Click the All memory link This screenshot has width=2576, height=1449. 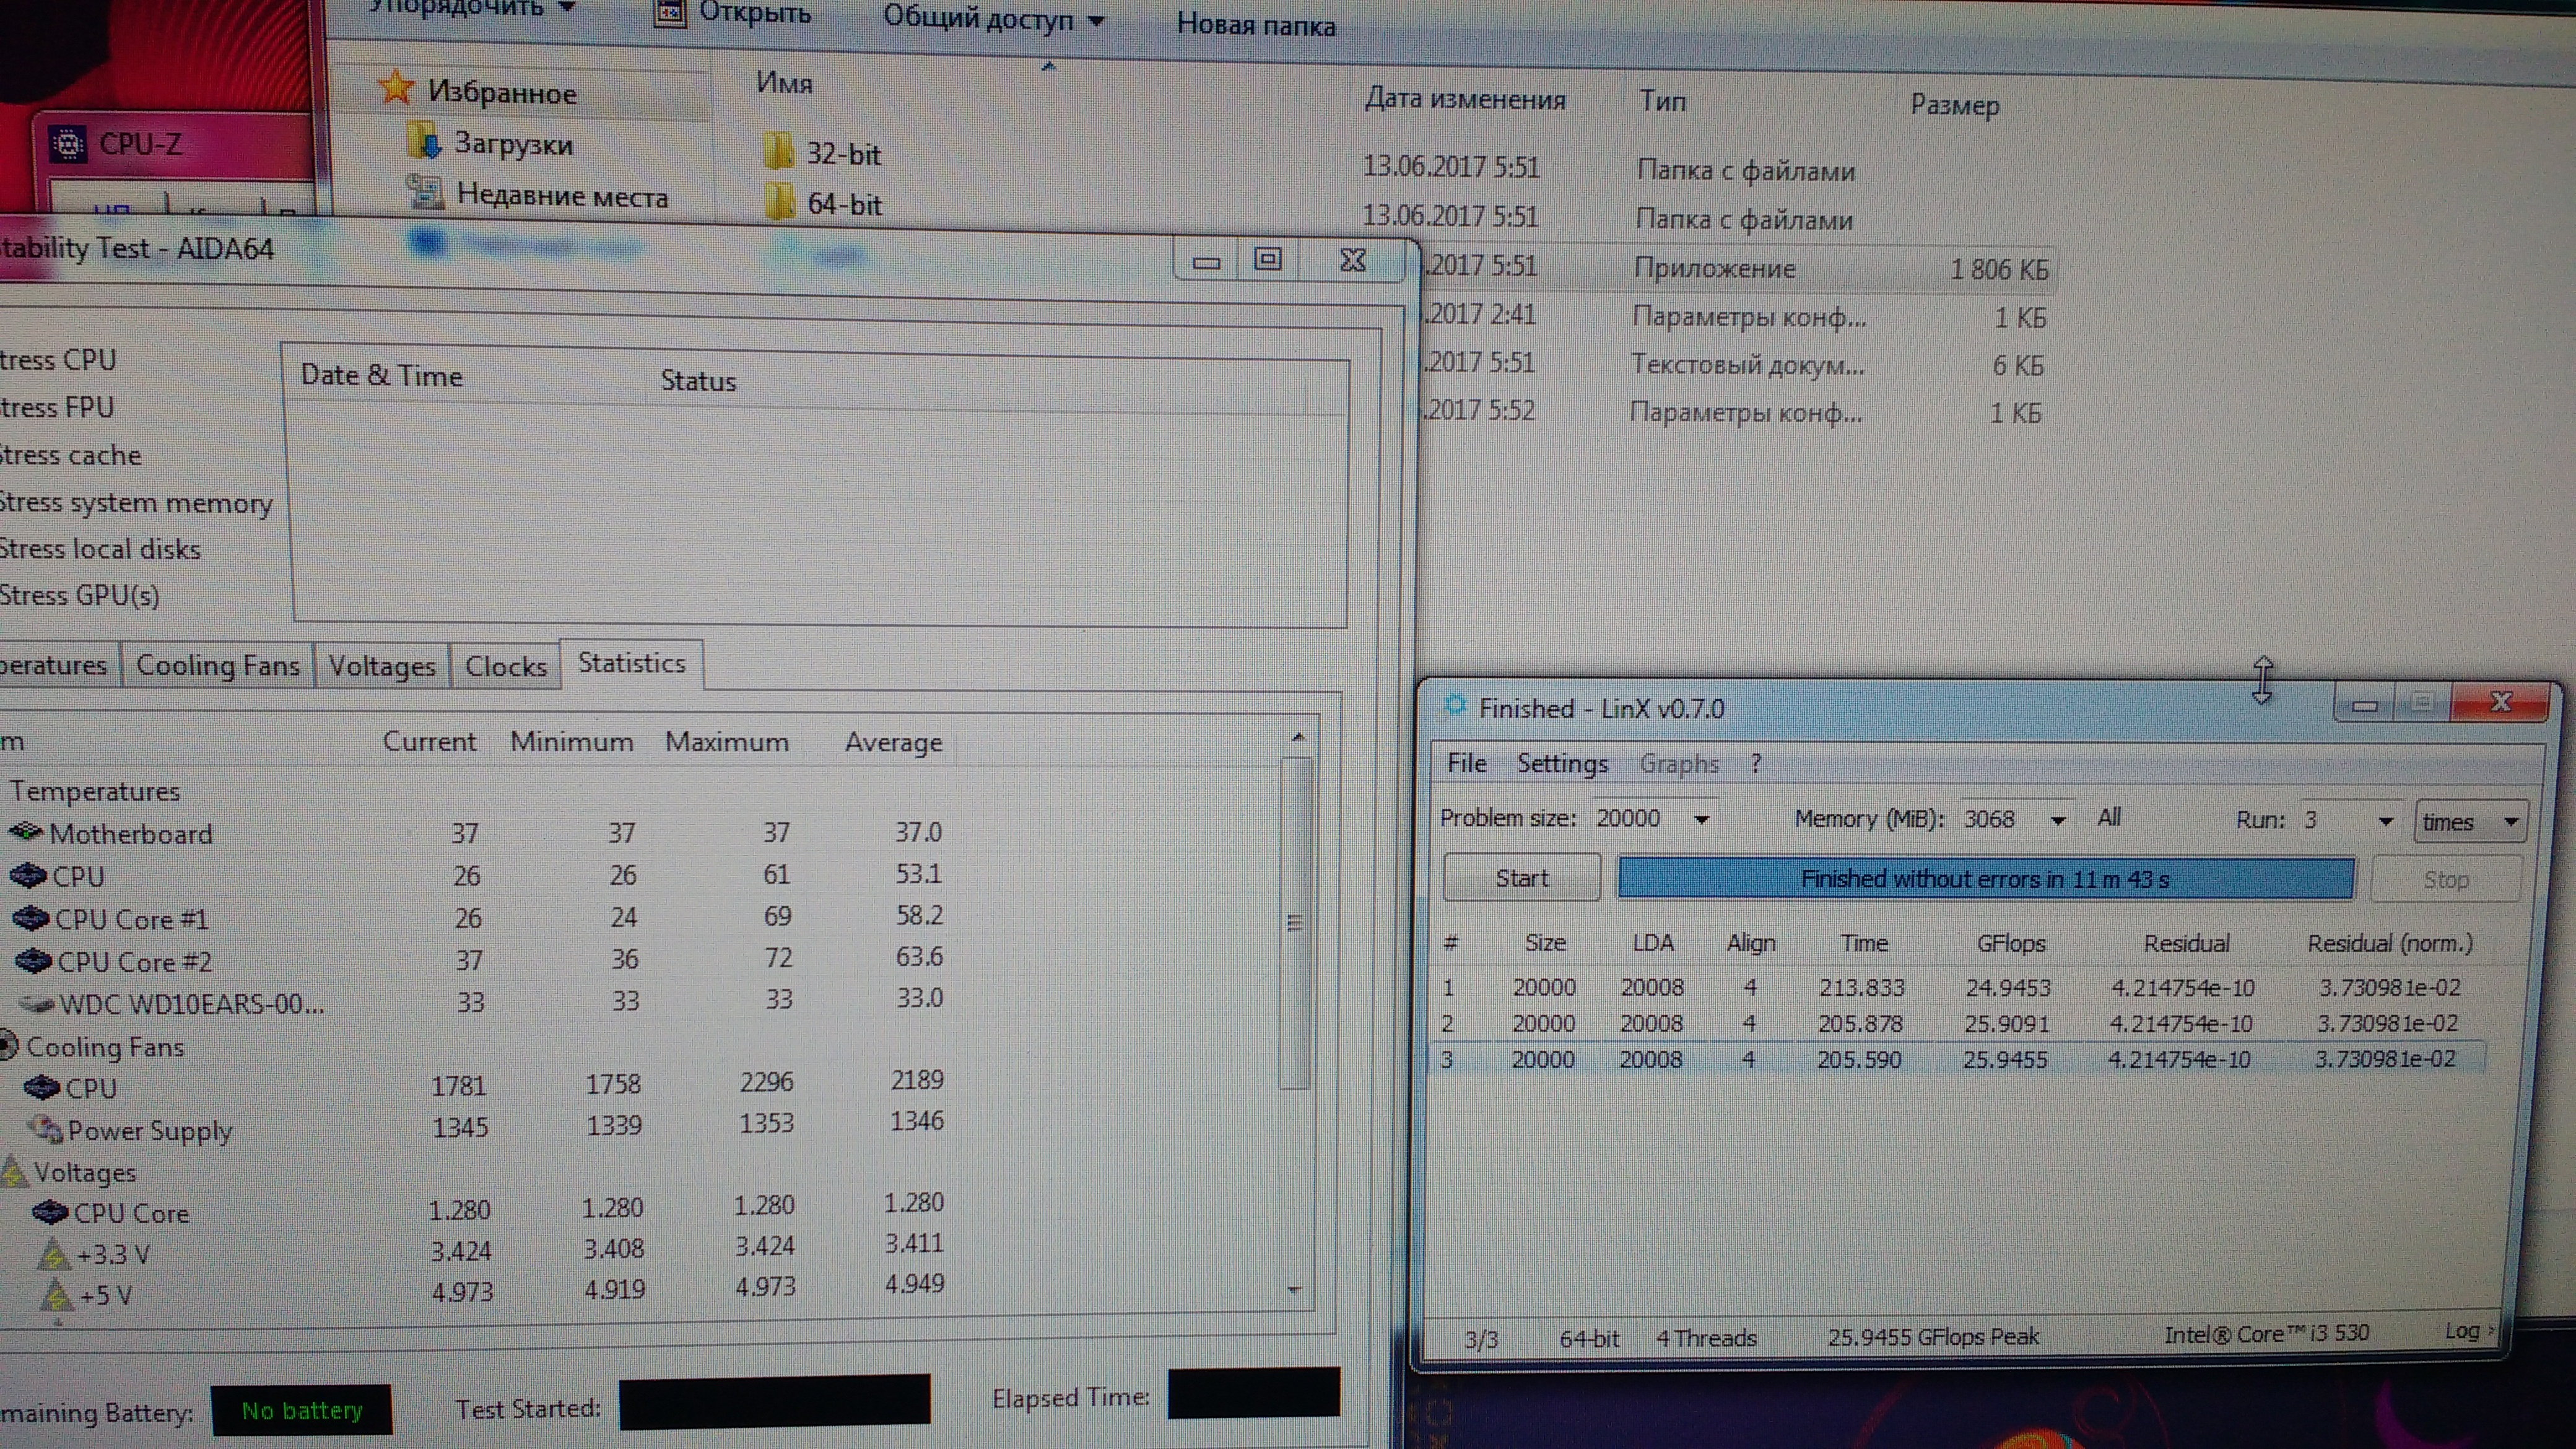click(x=2109, y=818)
